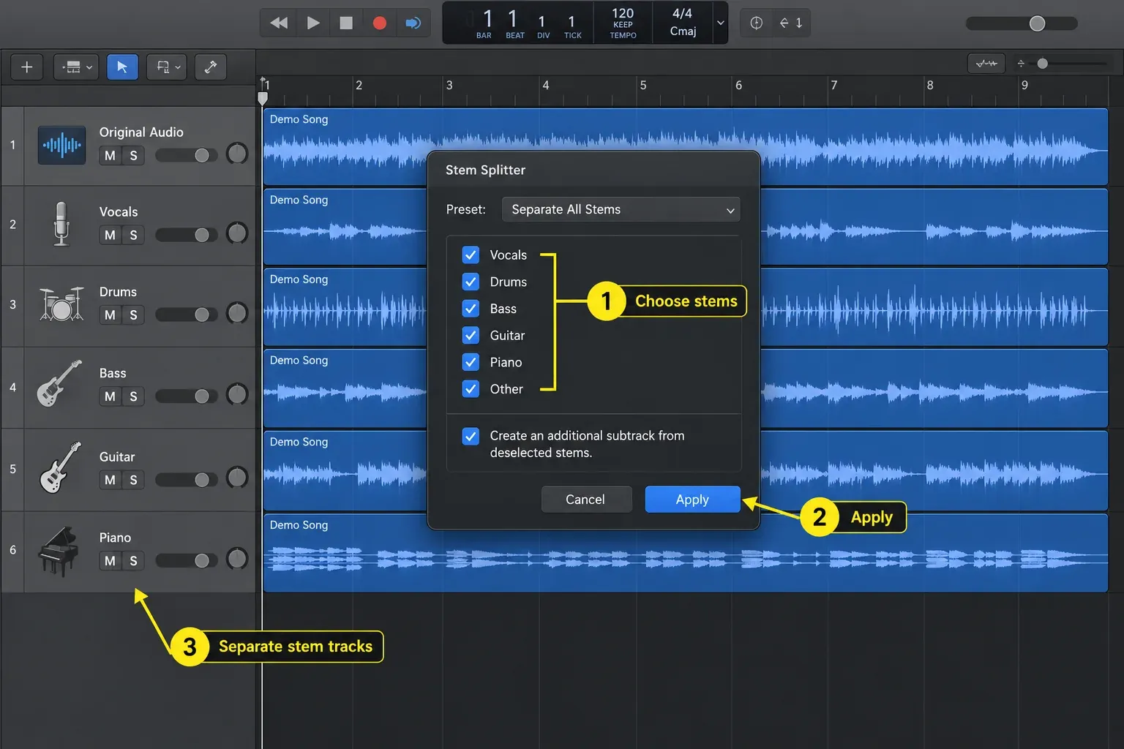Mute the Vocals track

click(110, 235)
